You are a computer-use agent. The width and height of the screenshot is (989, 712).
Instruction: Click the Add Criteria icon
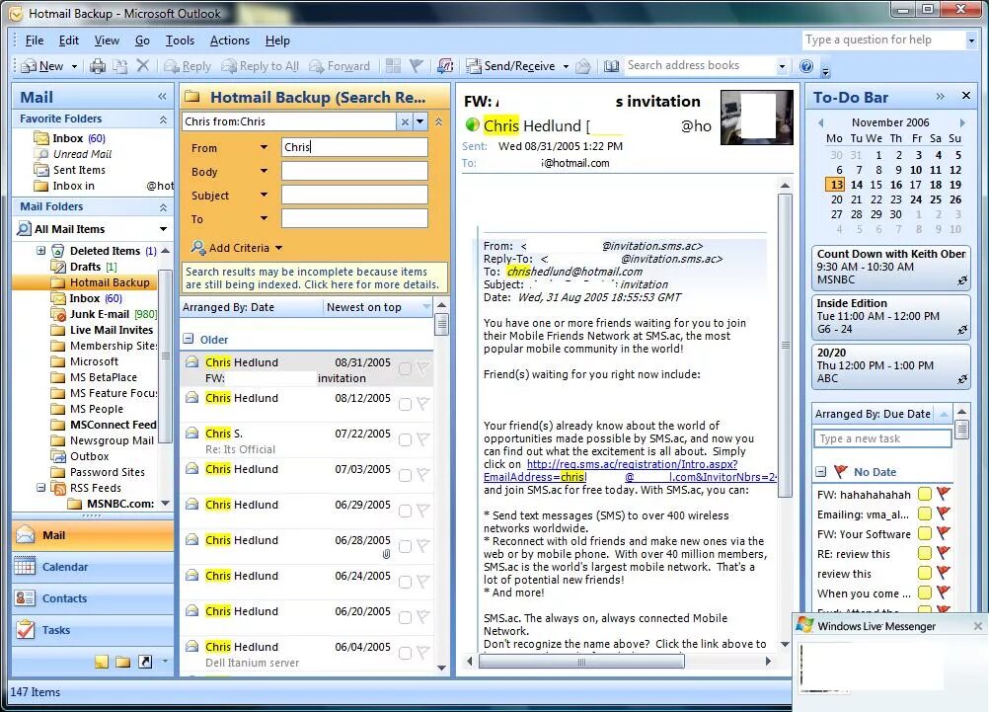pyautogui.click(x=198, y=247)
